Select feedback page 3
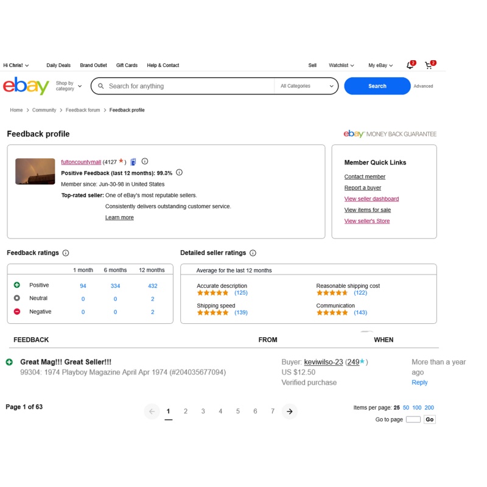 (x=203, y=412)
